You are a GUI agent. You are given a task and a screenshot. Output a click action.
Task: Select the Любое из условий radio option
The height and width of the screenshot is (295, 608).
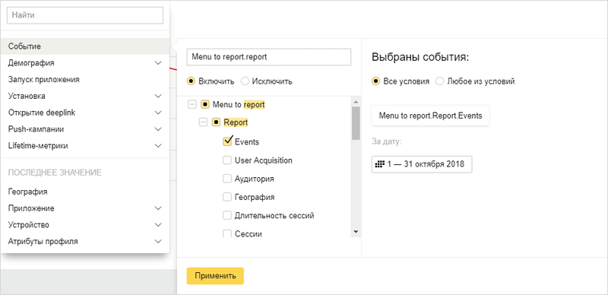(x=440, y=81)
